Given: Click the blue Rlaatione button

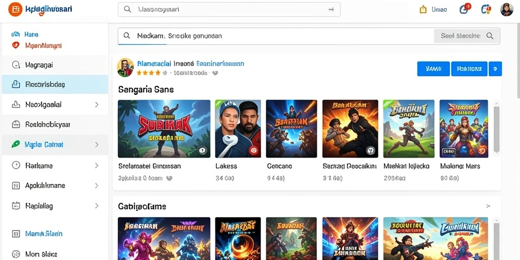Looking at the screenshot, I should [x=469, y=69].
